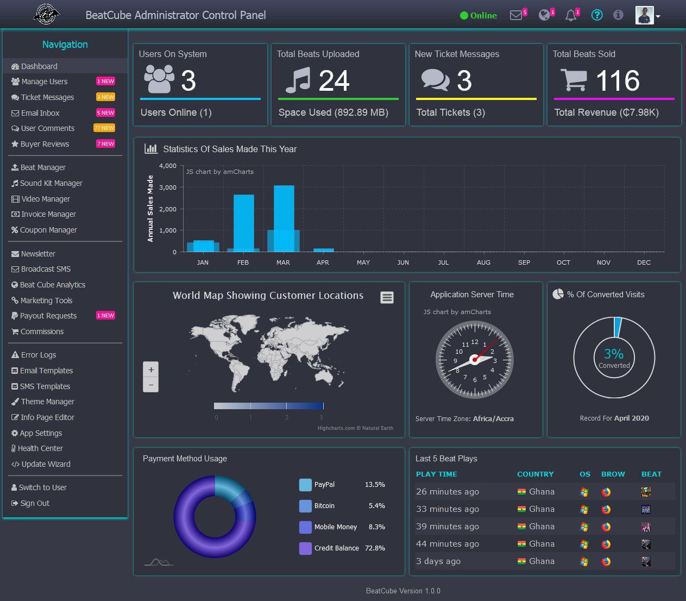Toggle Credit Balance legend entry
Viewport: 686px width, 601px height.
click(336, 548)
